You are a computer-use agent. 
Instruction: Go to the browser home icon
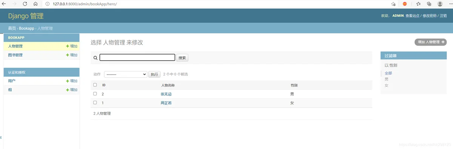[x=35, y=4]
